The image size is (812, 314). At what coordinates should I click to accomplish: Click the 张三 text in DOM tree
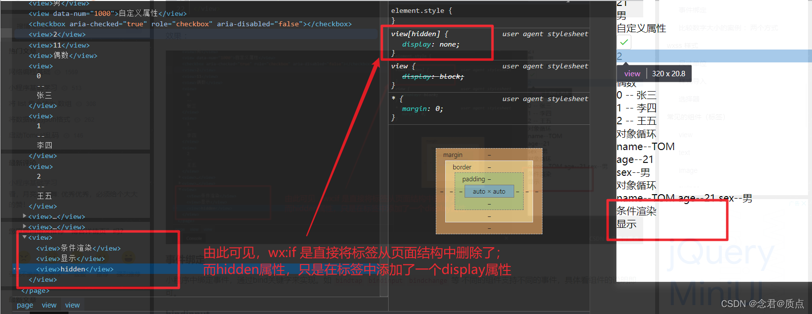pos(44,95)
